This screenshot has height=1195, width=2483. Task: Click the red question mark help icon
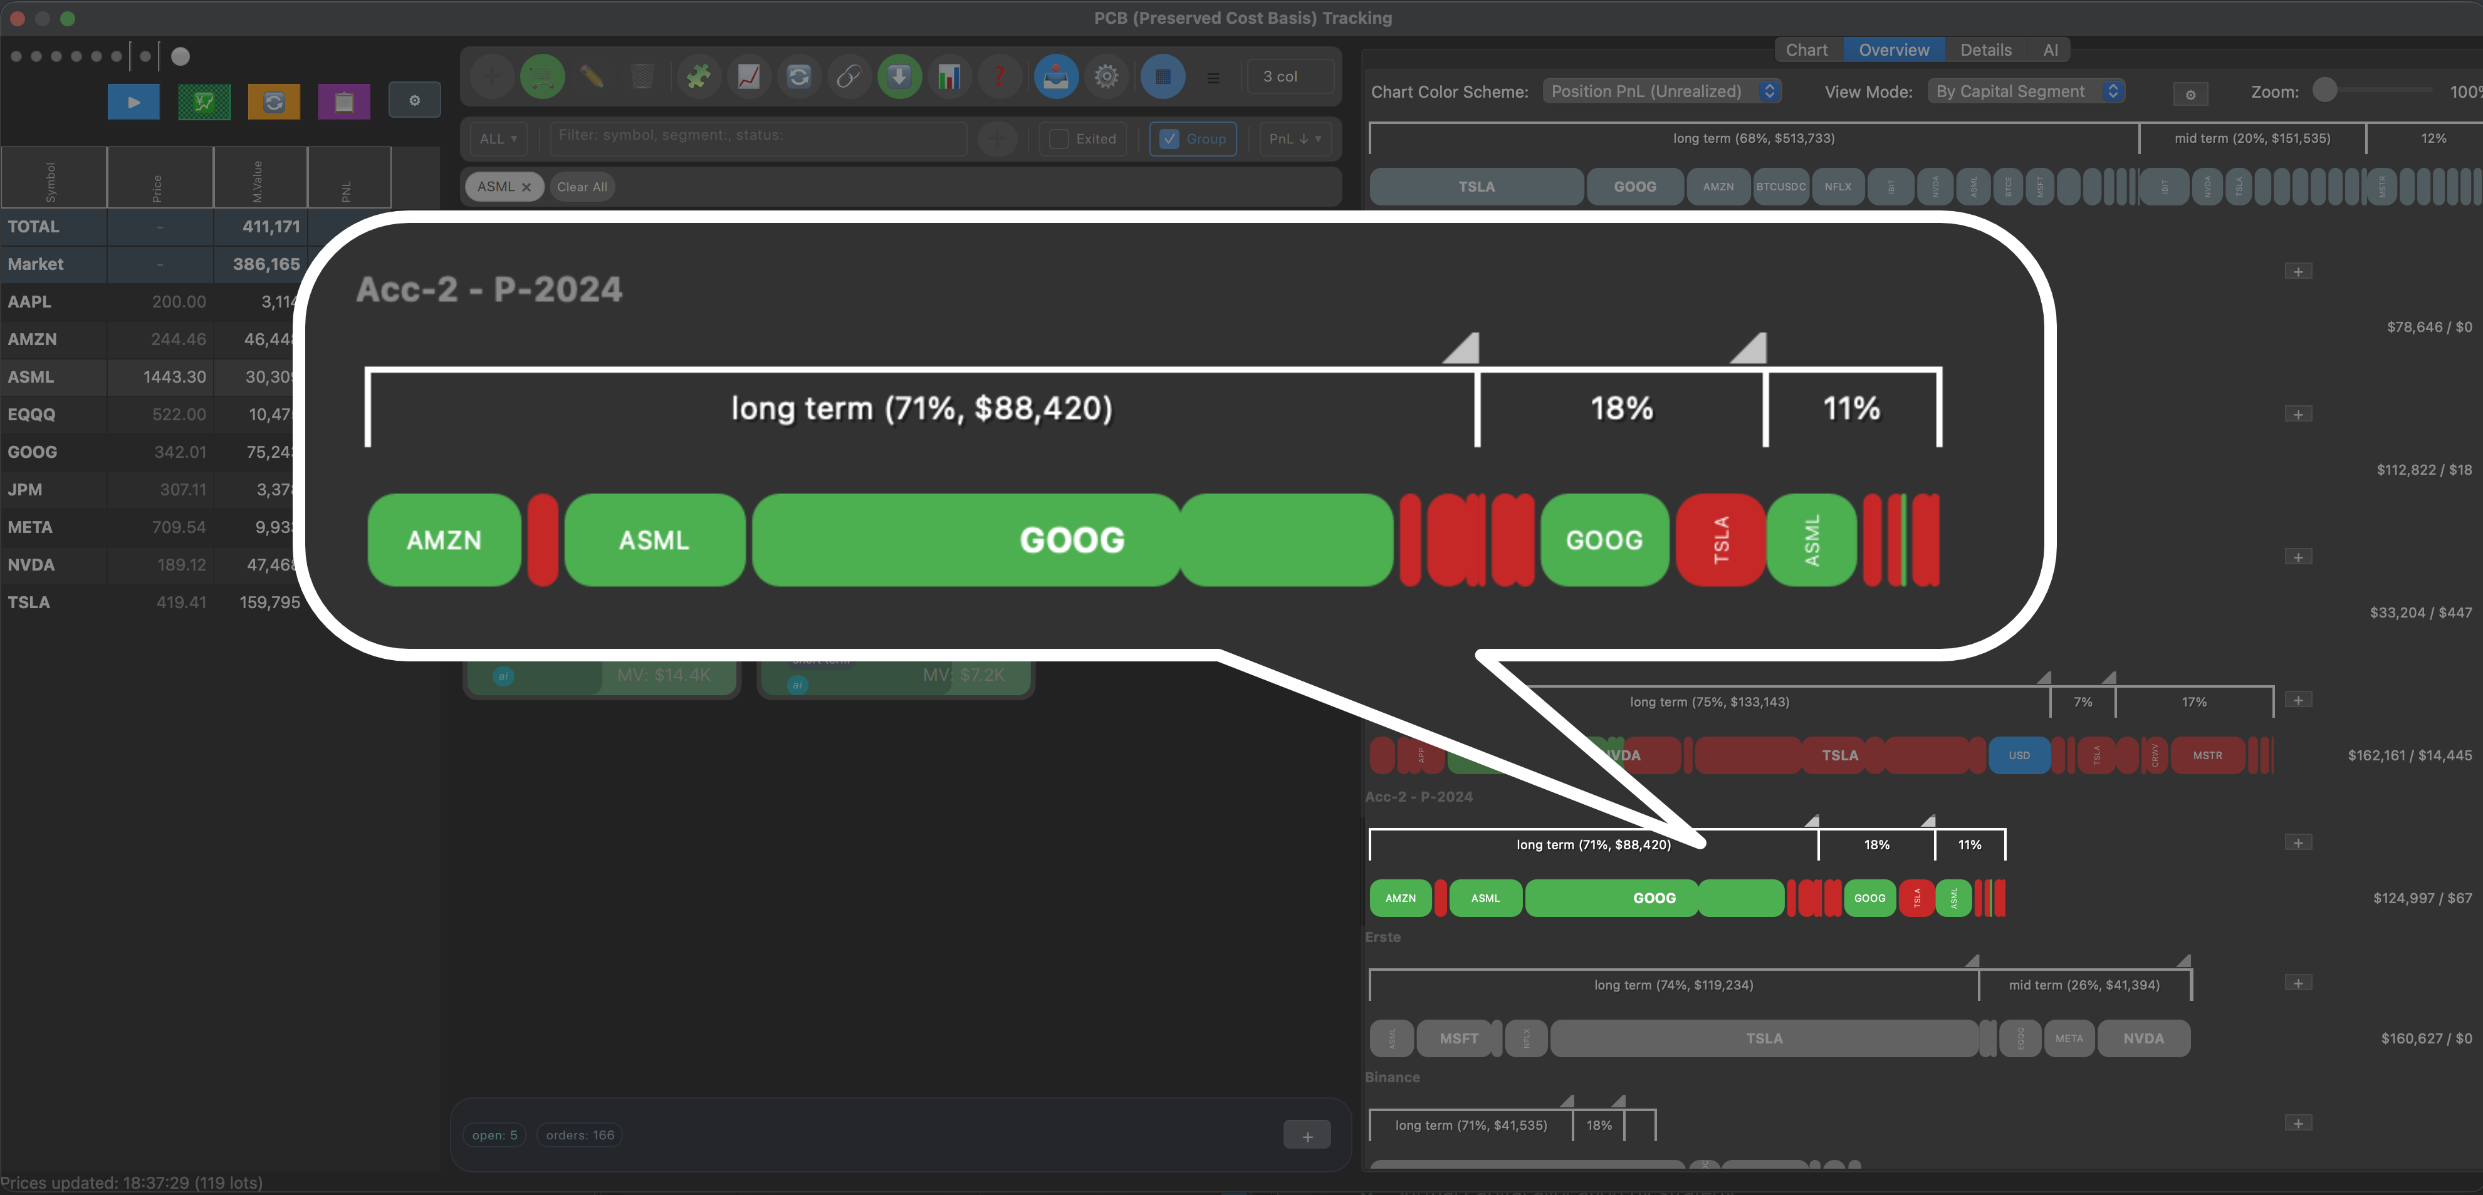point(1000,76)
